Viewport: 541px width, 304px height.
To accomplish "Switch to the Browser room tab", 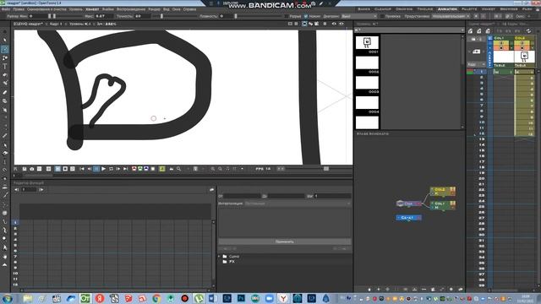I will [x=509, y=9].
